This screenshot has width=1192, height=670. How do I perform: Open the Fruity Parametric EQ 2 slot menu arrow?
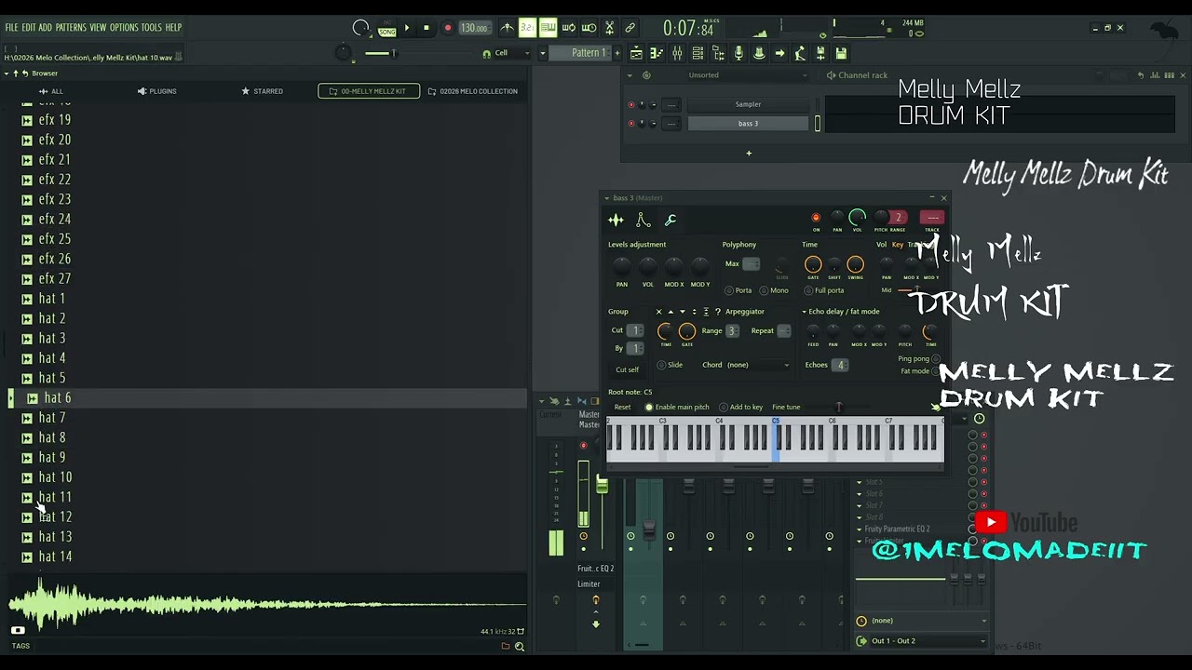860,529
